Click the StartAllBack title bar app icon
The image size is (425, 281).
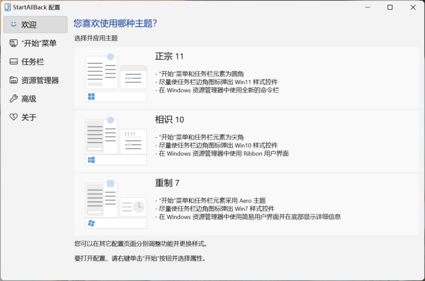8,7
